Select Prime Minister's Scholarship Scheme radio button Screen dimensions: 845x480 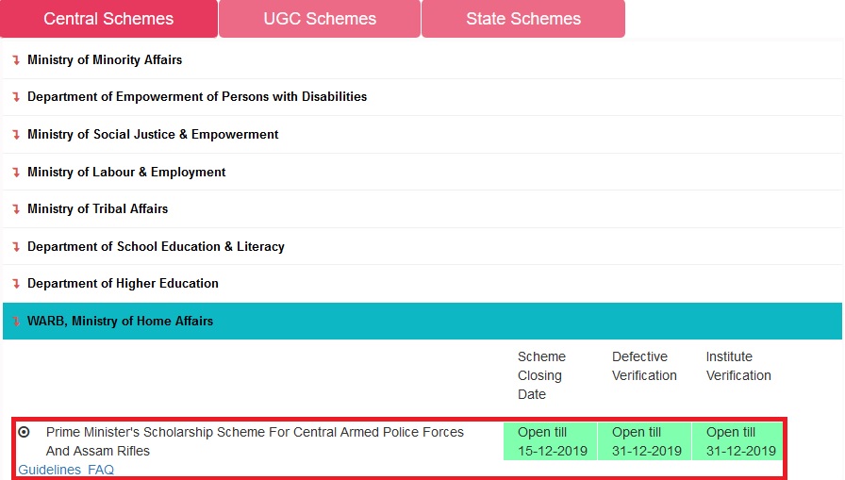pyautogui.click(x=24, y=432)
